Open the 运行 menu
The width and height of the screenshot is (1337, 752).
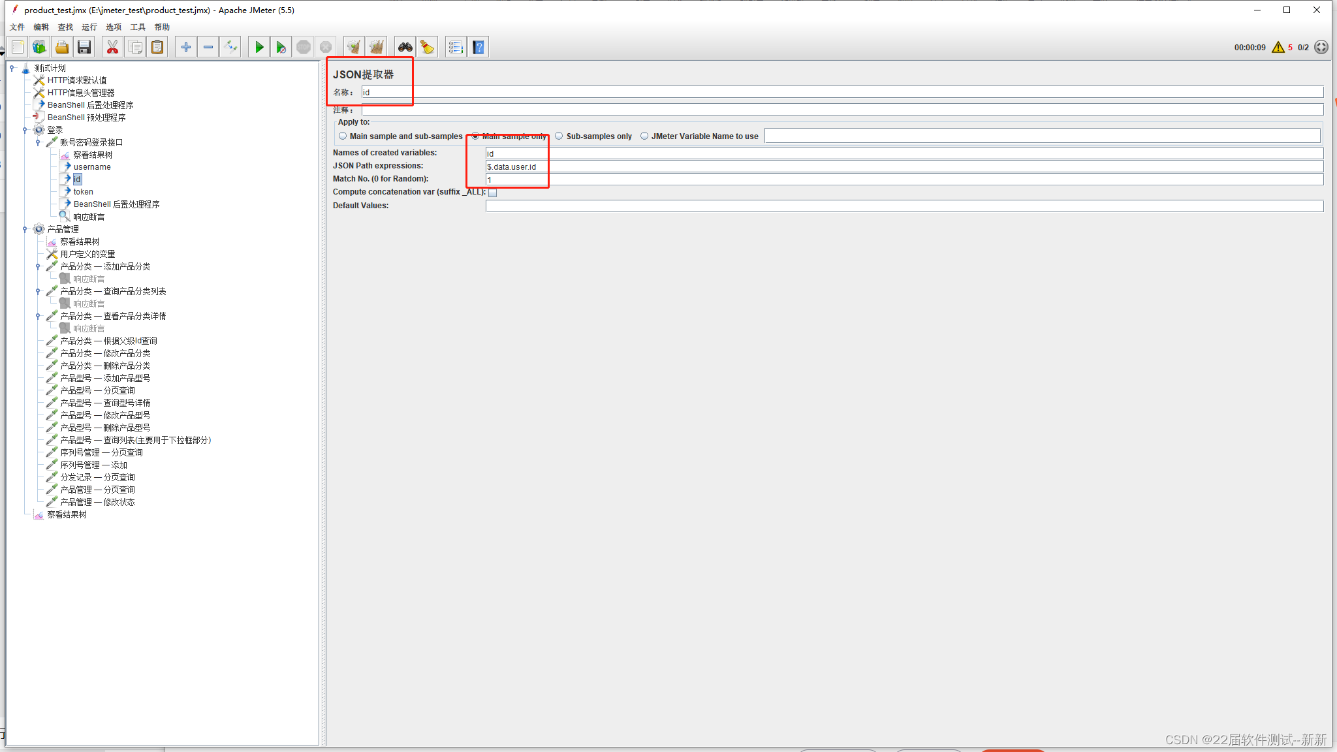(89, 27)
